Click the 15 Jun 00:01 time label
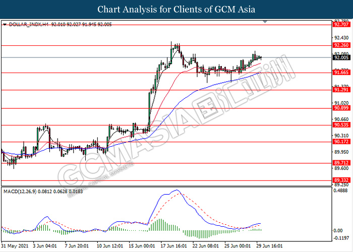Screen dimensions: 353x252 click(x=142, y=246)
